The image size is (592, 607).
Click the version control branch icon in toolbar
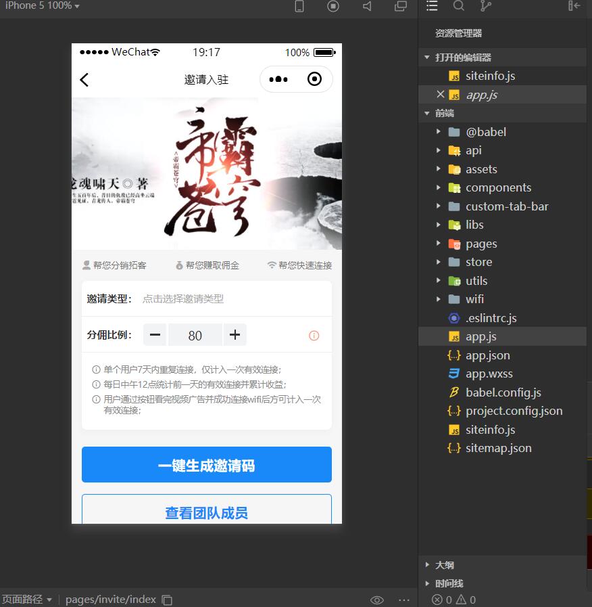[x=485, y=7]
